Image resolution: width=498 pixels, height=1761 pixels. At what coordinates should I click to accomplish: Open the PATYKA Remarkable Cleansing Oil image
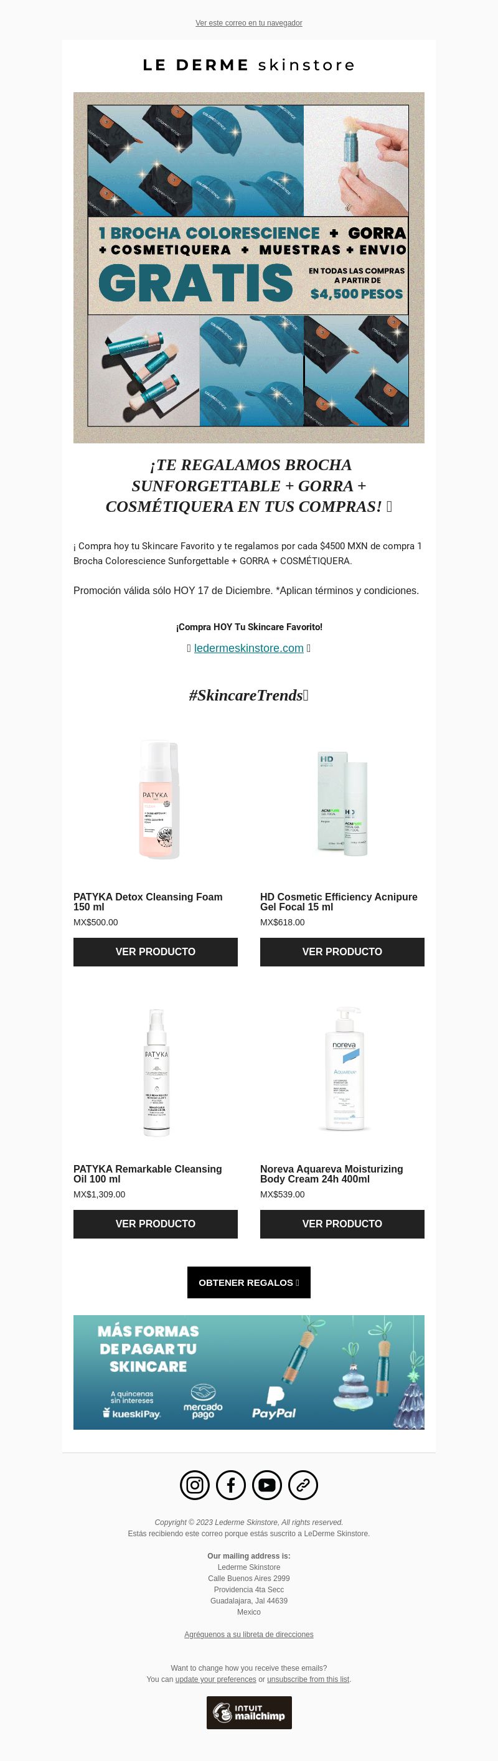156,1070
